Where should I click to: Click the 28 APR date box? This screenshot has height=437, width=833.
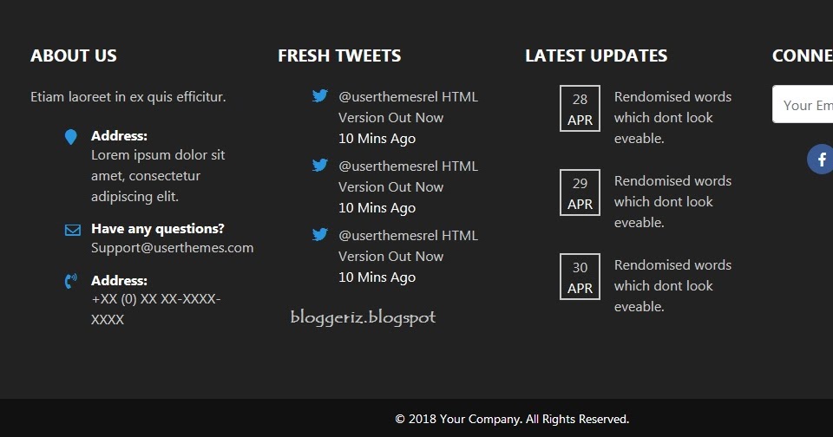coord(580,109)
